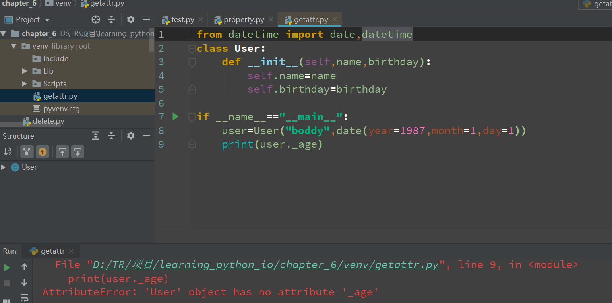Toggle Show Inherited in Structure toolbar

(27, 152)
